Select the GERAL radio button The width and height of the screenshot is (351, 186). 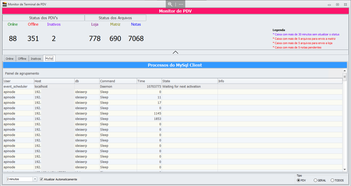(315, 180)
